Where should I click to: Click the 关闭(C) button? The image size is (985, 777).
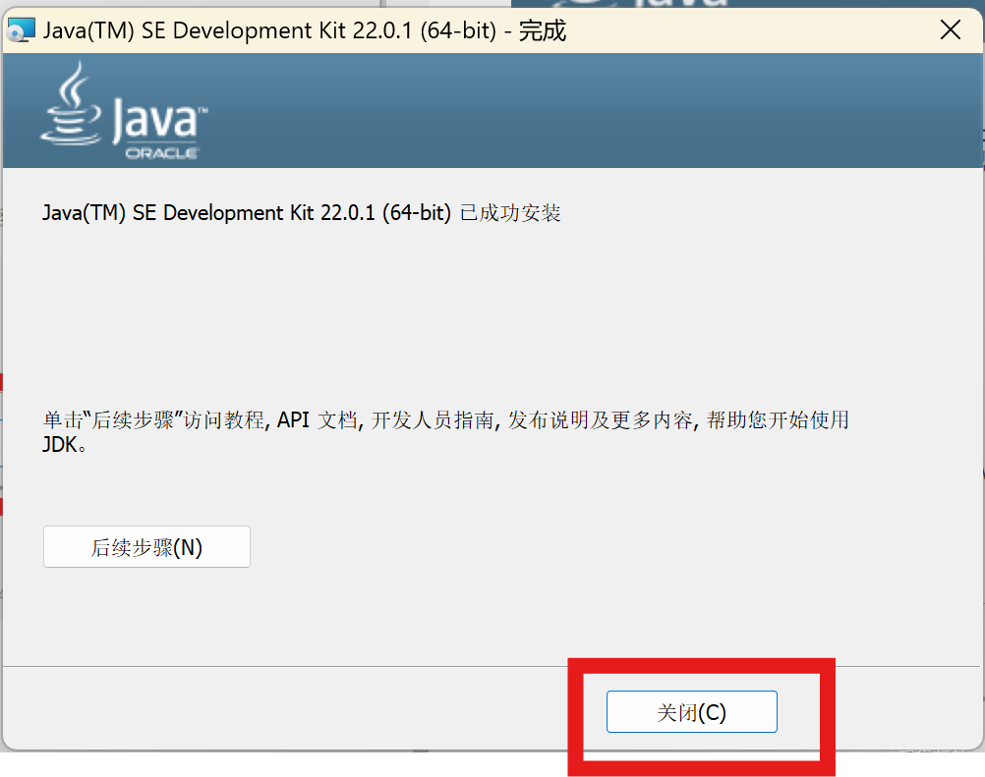(692, 712)
